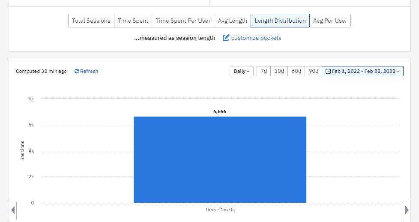
Task: Click the pencil edit icon beside customize buckets
Action: click(x=226, y=38)
